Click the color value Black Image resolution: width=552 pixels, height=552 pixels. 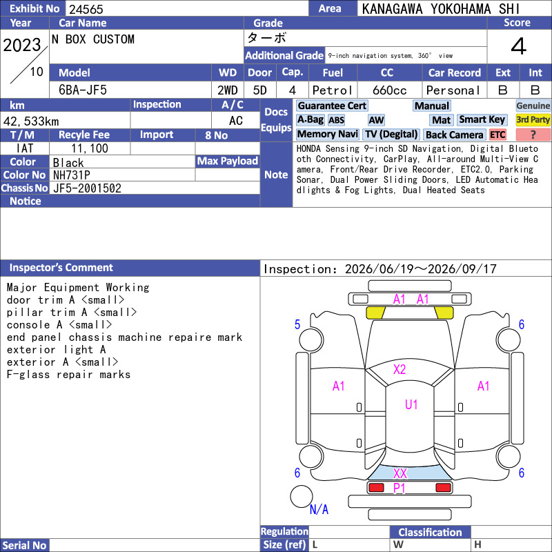[68, 163]
